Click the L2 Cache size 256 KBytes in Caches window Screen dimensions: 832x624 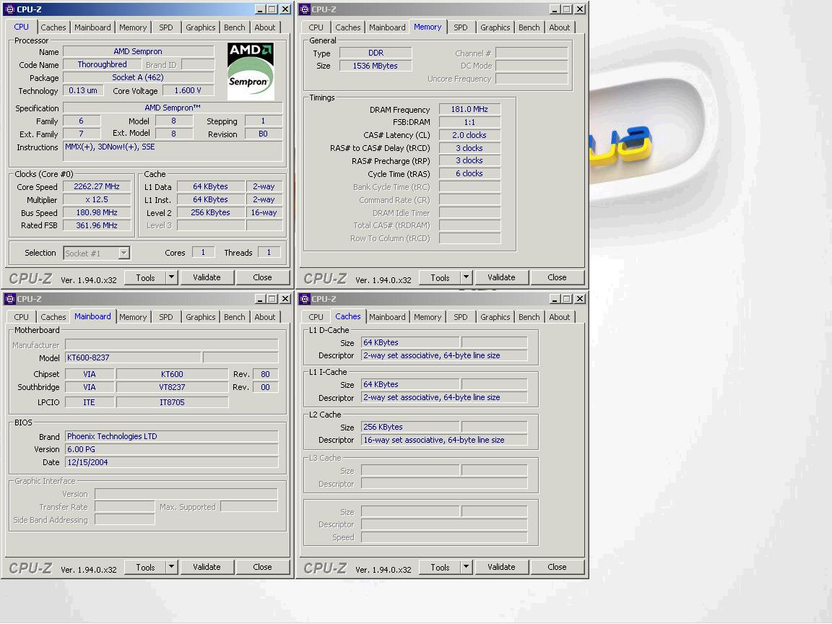[x=410, y=427]
